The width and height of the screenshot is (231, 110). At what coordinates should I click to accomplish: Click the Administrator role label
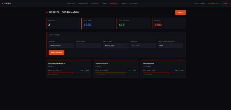tap(213, 3)
